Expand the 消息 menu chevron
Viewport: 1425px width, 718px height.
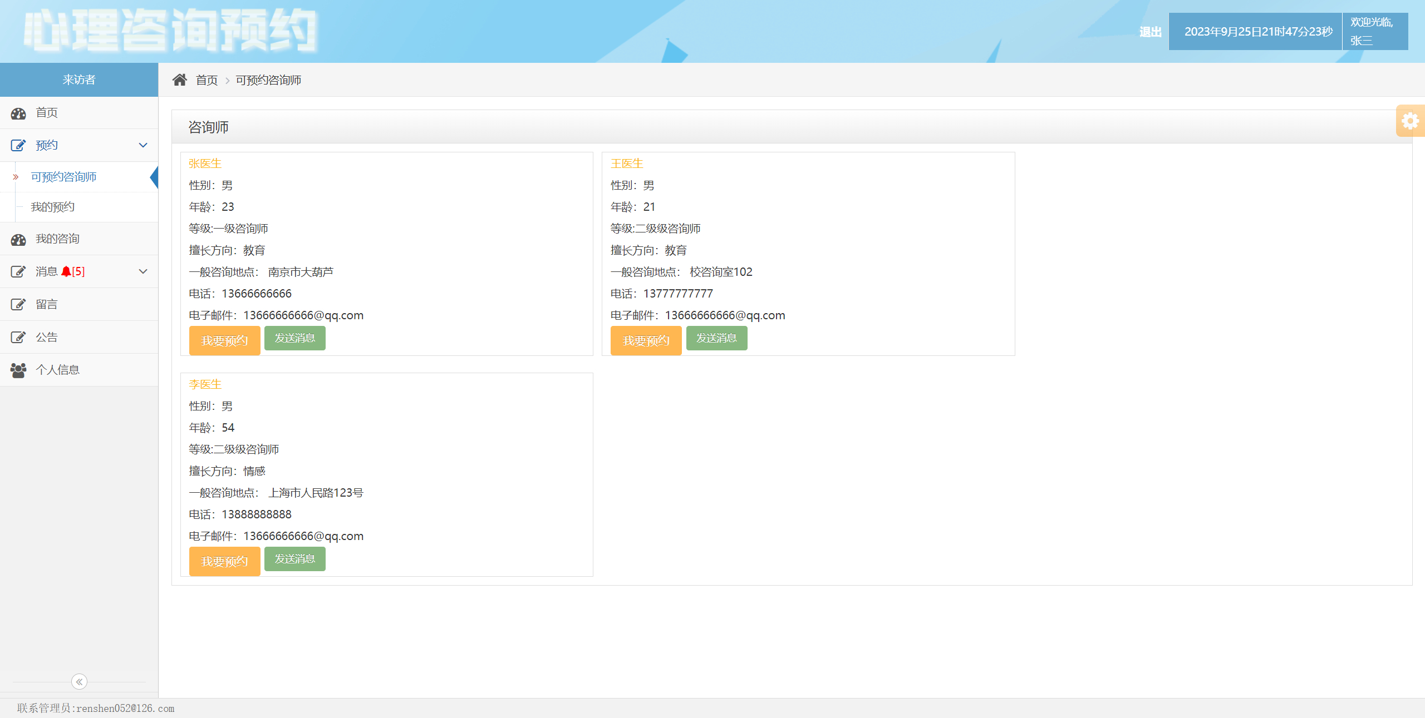point(143,271)
